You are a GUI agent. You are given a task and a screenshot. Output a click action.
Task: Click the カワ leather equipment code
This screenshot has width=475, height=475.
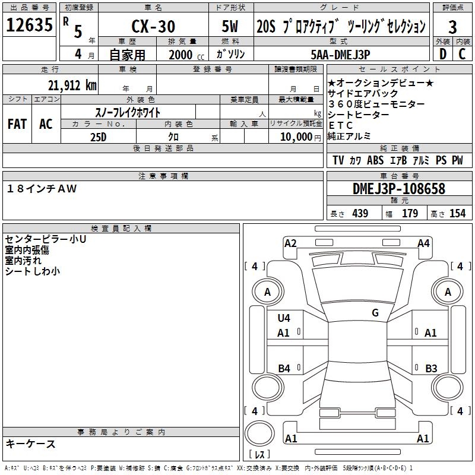click(355, 160)
